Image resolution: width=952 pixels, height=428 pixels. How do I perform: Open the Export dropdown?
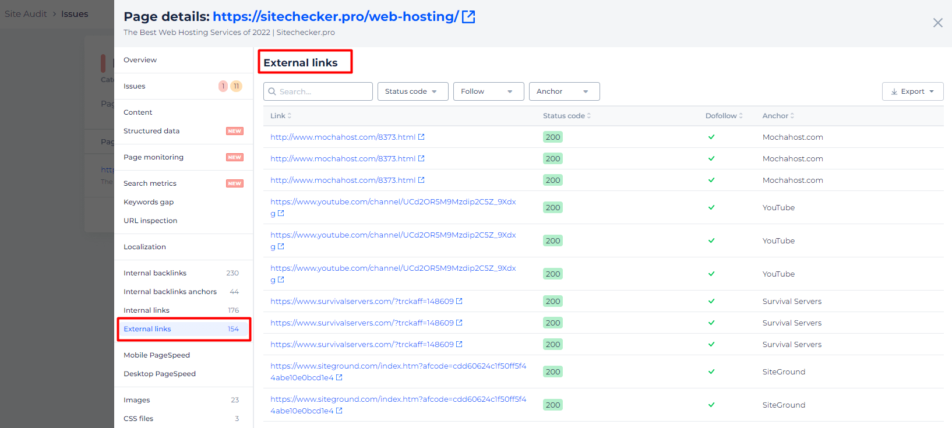click(913, 91)
